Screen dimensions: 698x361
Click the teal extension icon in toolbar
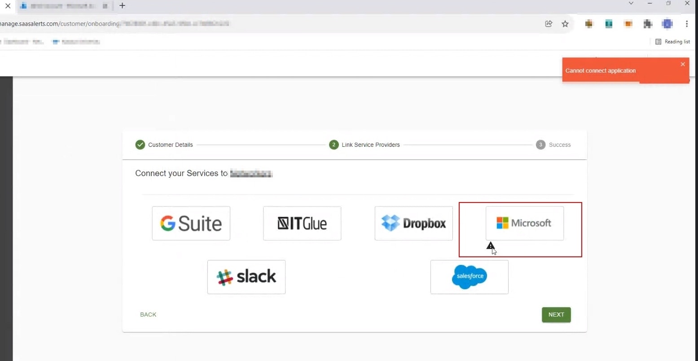click(x=609, y=24)
